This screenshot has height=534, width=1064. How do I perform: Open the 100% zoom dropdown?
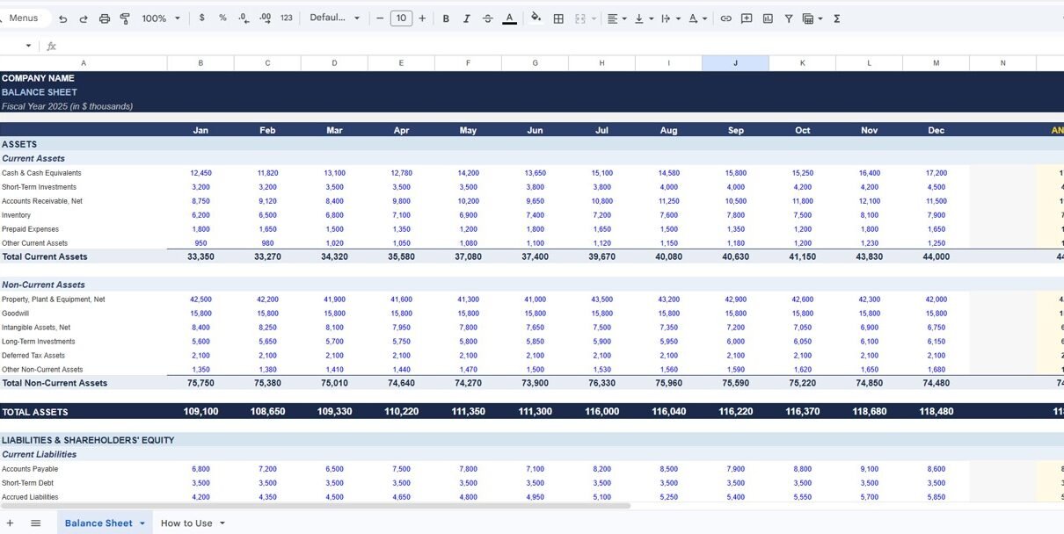click(161, 18)
